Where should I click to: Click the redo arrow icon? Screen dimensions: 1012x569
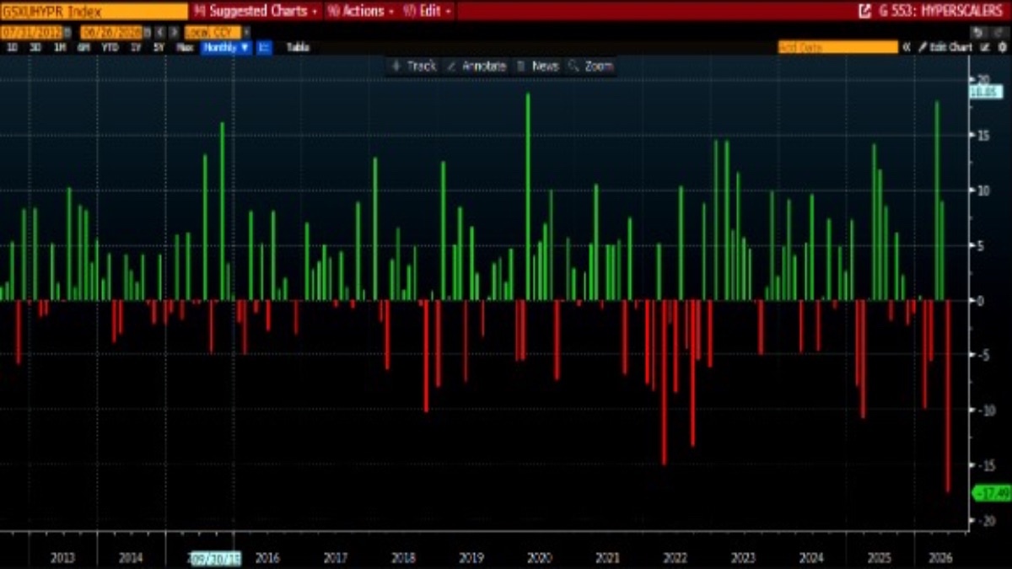pos(998,32)
